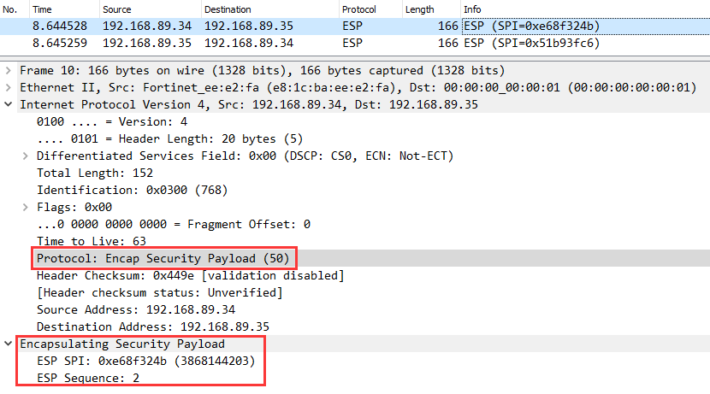This screenshot has width=710, height=394.
Task: Expand the Ethernet II details
Action: click(9, 87)
